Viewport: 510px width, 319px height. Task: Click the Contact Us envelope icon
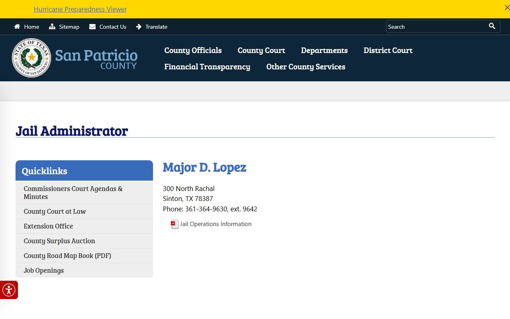pos(92,27)
